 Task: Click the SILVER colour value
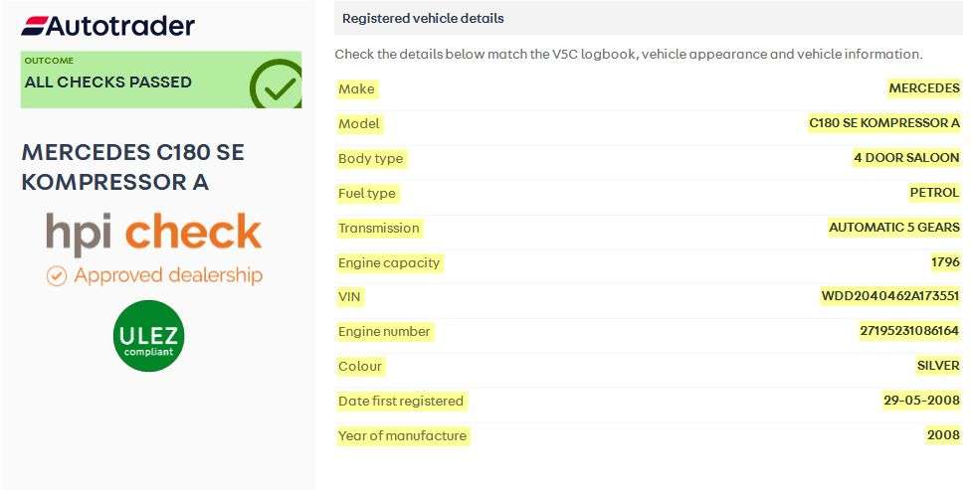(x=938, y=366)
